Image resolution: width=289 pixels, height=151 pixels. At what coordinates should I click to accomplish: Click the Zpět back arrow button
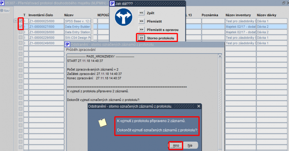[141, 13]
